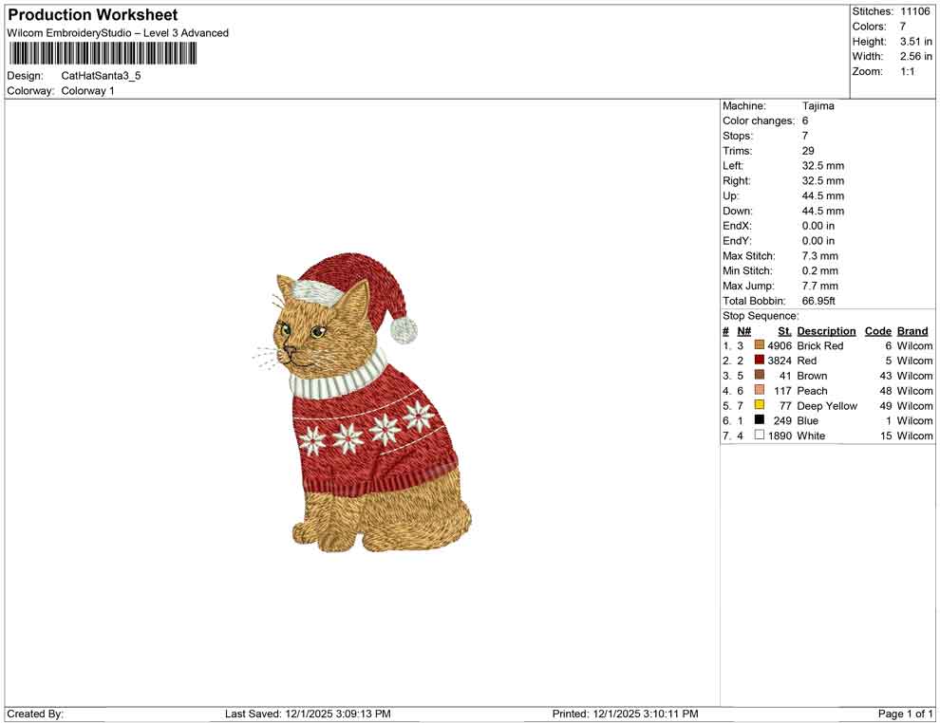The width and height of the screenshot is (940, 723).
Task: Click the Brand column header
Action: click(912, 330)
